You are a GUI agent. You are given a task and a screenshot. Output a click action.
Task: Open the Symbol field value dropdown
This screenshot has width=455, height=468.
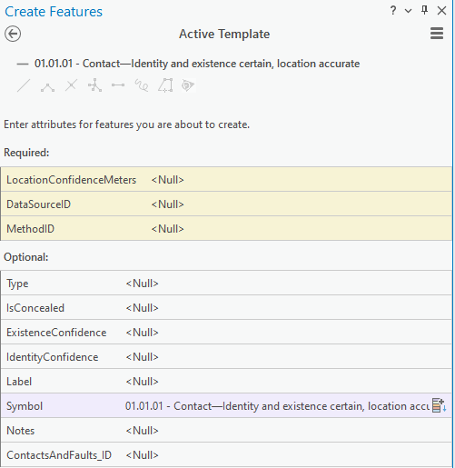point(277,406)
